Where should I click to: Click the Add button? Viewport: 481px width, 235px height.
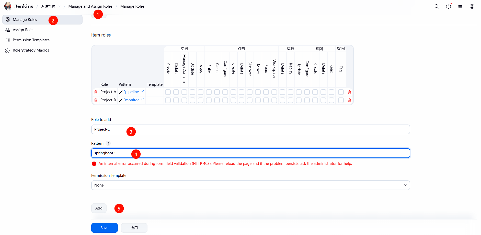point(99,208)
